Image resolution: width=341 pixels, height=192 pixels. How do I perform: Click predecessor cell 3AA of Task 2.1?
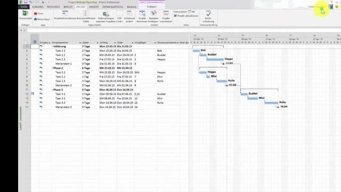tap(145, 73)
